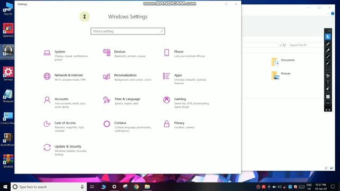
Task: Open the Action Center notifications icon
Action: tap(333, 187)
